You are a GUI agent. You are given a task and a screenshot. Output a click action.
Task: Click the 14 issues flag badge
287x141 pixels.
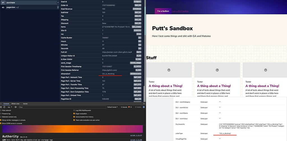[129, 107]
